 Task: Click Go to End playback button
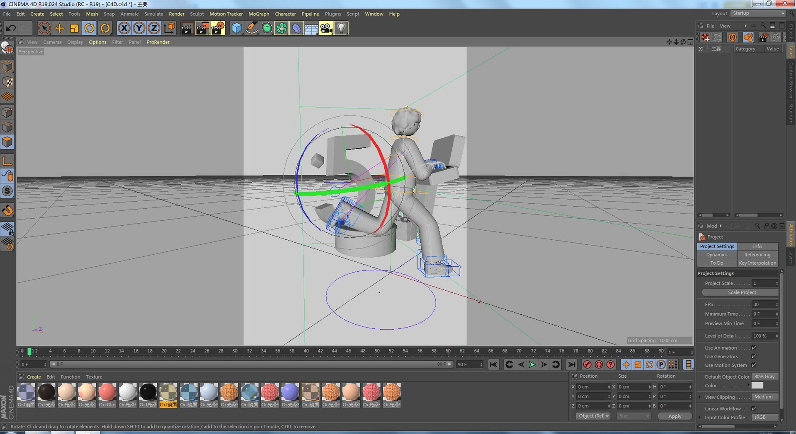(571, 364)
